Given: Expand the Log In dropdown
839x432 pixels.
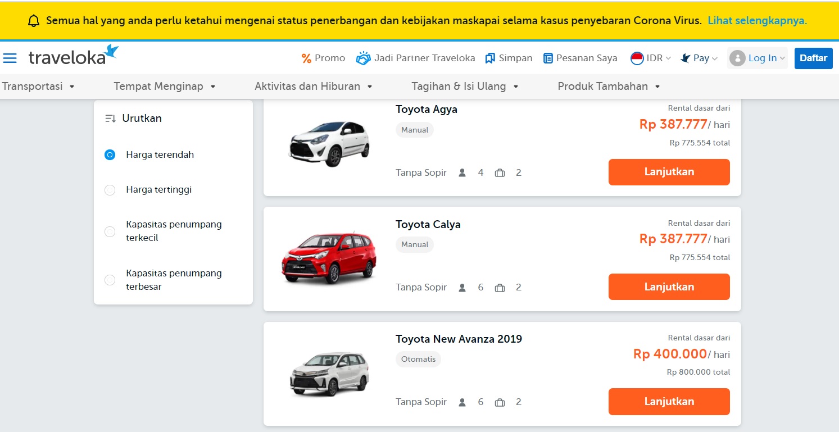Looking at the screenshot, I should pyautogui.click(x=758, y=58).
